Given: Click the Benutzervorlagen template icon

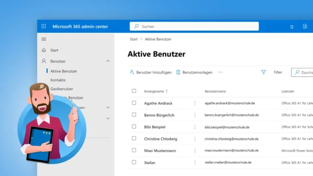Looking at the screenshot, I should tap(178, 72).
